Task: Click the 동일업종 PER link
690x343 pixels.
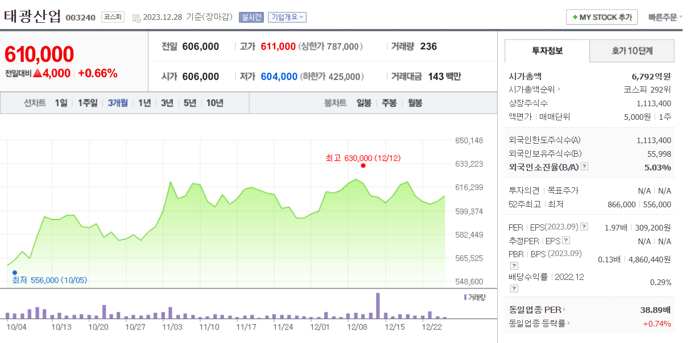Action: (535, 310)
